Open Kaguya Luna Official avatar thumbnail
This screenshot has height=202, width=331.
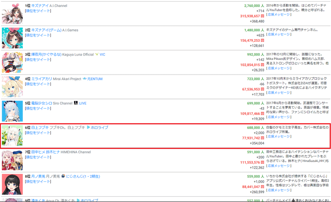click(x=12, y=63)
